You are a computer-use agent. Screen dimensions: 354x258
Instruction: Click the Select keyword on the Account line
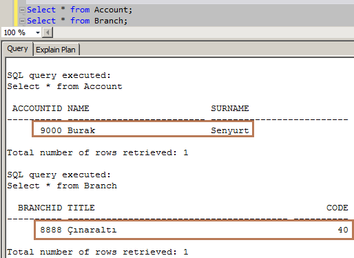point(41,10)
